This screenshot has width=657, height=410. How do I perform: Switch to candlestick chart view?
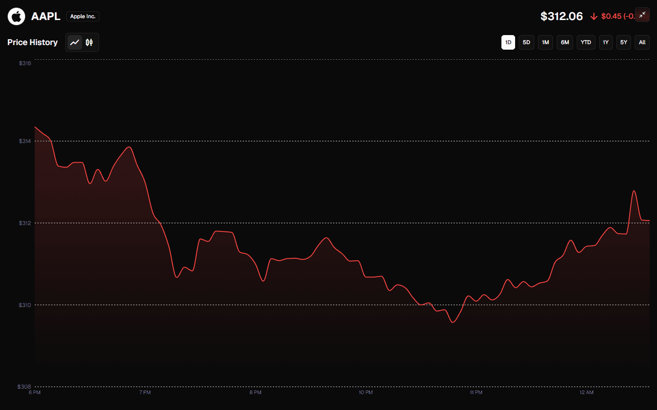click(x=89, y=42)
